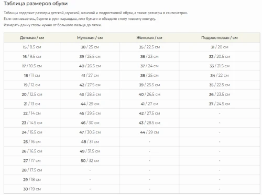Click women's size '44 / 29 см'
262x195 pixels.
click(149, 132)
